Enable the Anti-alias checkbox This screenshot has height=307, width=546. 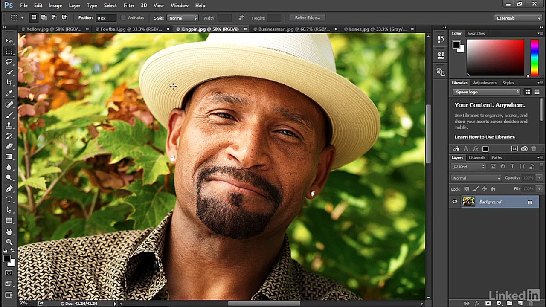[x=123, y=18]
